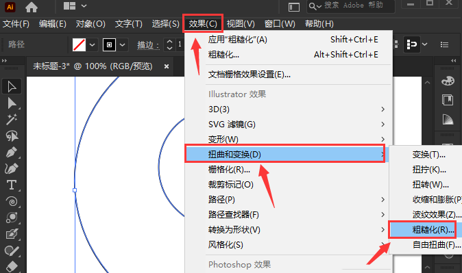This screenshot has width=462, height=273.
Task: Click the 描边 stroke label link
Action: pyautogui.click(x=148, y=45)
